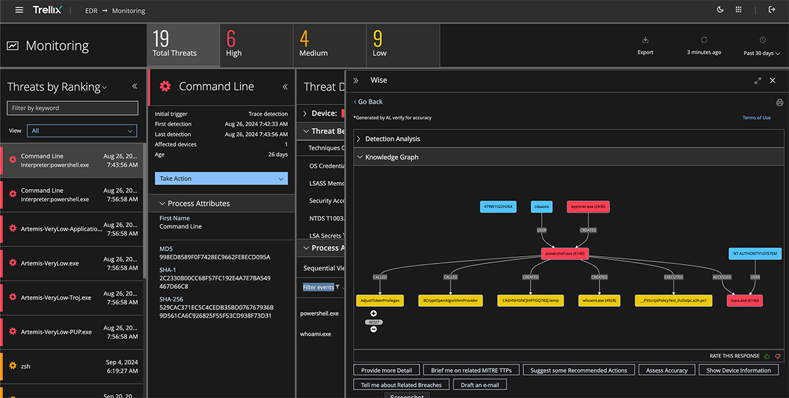Toggle dark mode moon icon

(720, 10)
